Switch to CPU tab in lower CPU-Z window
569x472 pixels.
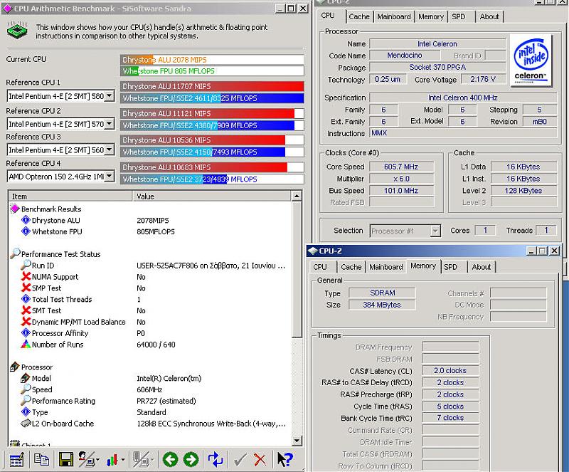pyautogui.click(x=319, y=267)
